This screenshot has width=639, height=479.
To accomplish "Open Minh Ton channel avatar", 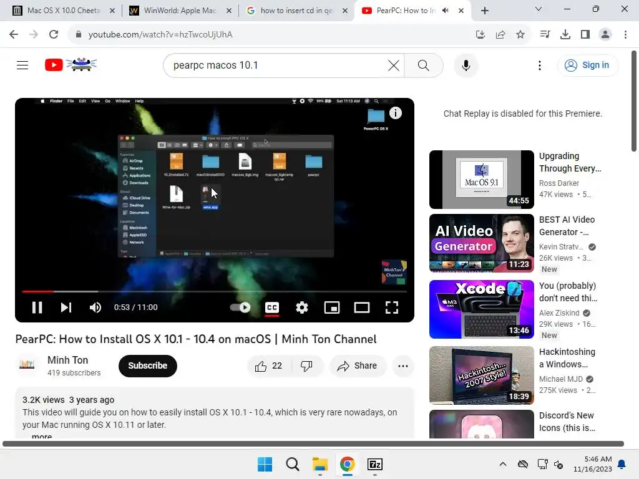I will click(27, 365).
